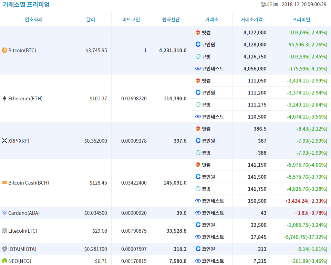Click the $3,745.95 dollar price
Screen dimensions: 331x265
point(96,50)
